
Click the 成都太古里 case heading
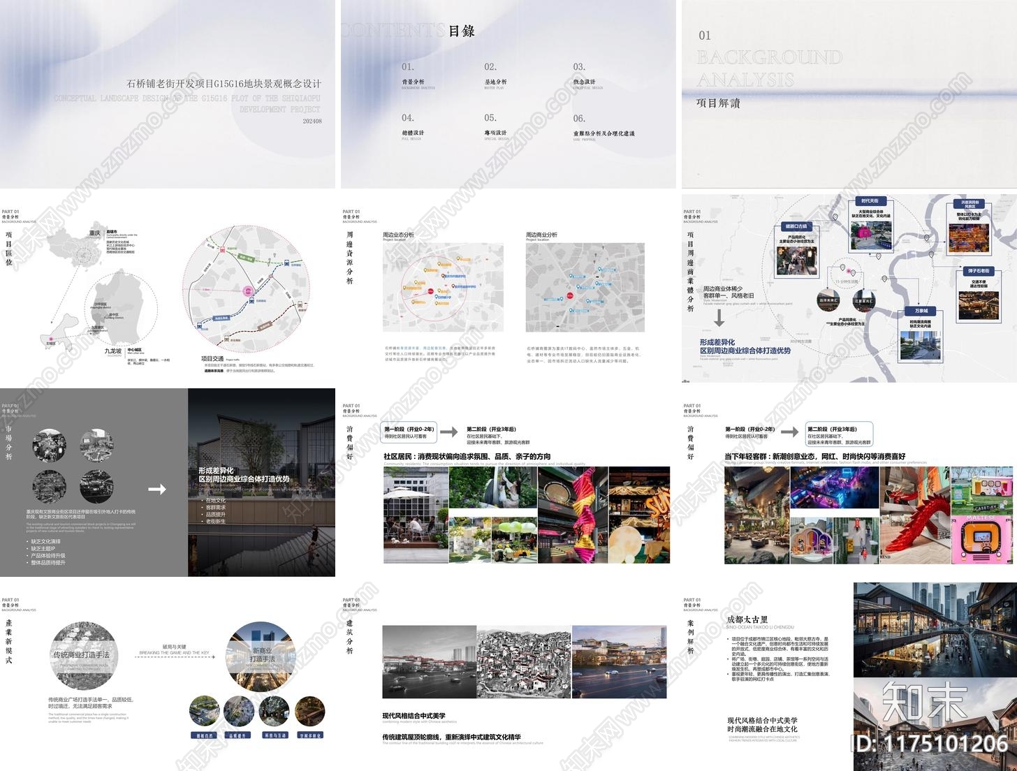[747, 619]
